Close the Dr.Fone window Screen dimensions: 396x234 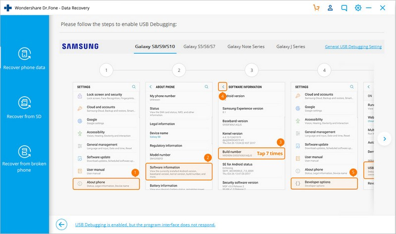(383, 8)
